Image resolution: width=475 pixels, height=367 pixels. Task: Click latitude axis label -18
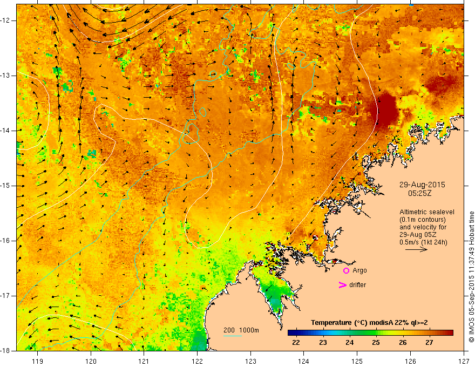point(5,351)
